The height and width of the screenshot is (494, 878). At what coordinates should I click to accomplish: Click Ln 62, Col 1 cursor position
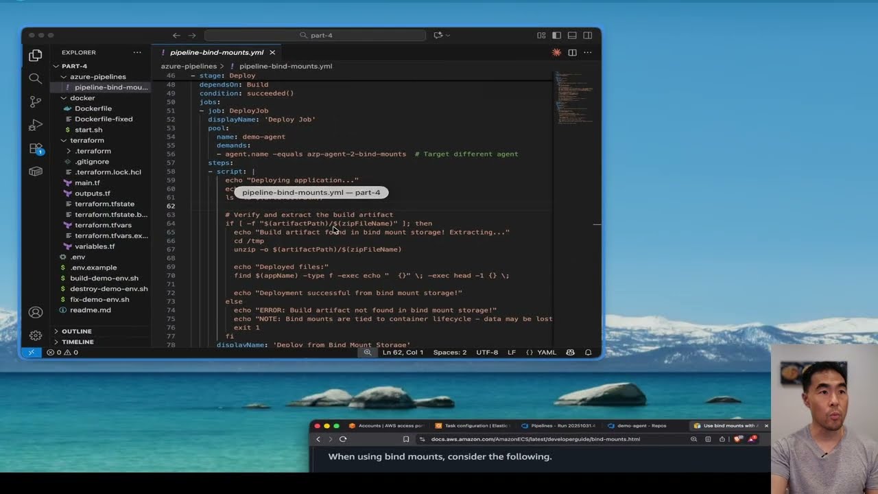[x=403, y=352]
